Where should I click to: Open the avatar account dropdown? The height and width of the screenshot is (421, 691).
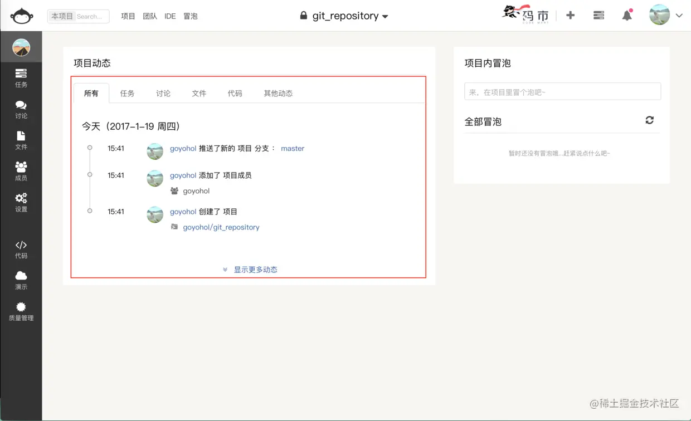659,15
